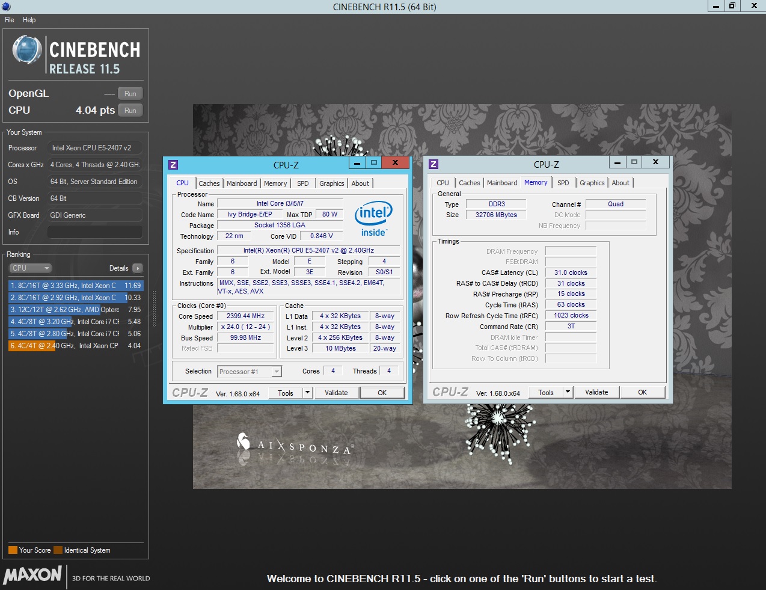766x590 pixels.
Task: Minimize the Cinebench main window
Action: [x=715, y=6]
